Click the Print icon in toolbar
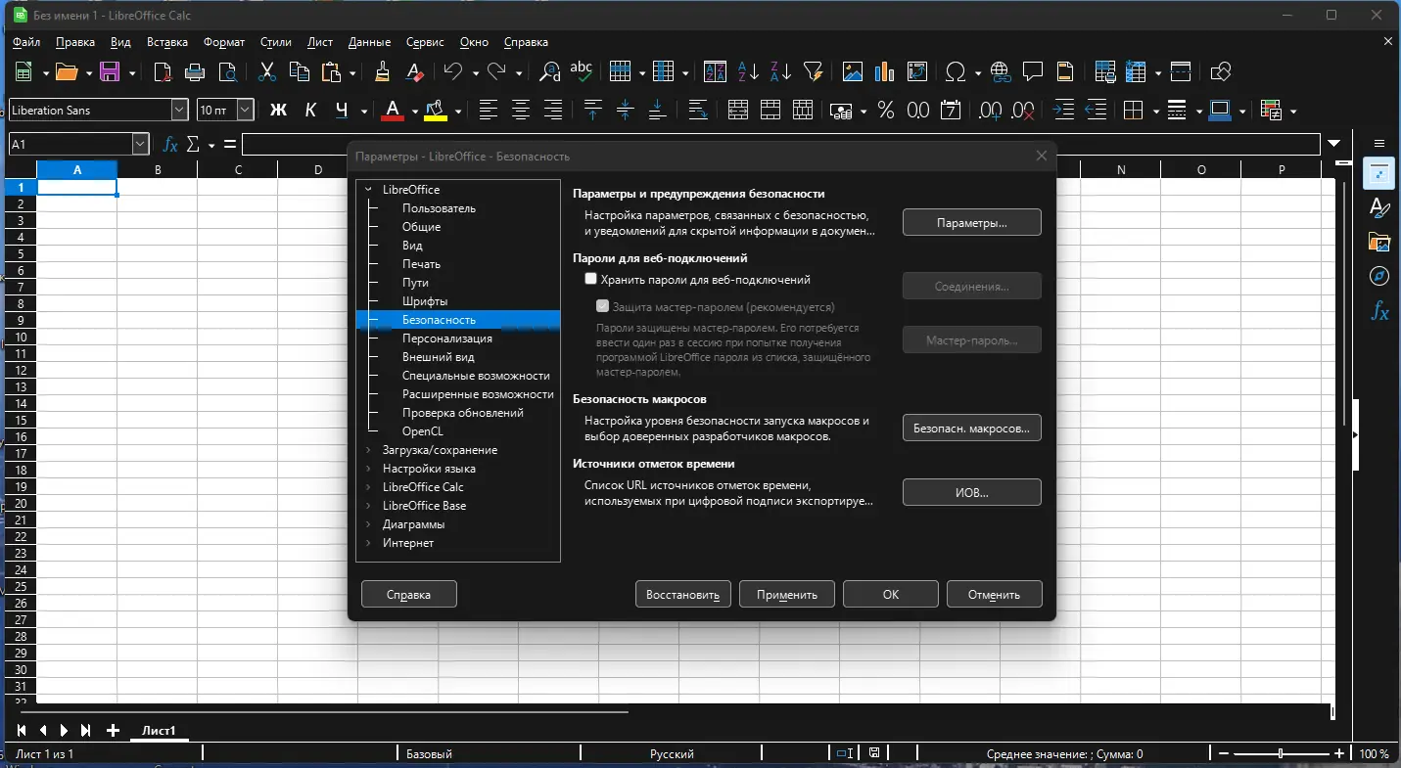Screen dimensions: 1401x768 coord(195,72)
